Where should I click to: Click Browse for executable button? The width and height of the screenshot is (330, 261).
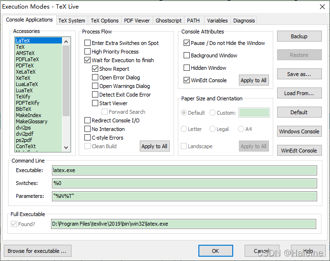[38, 250]
